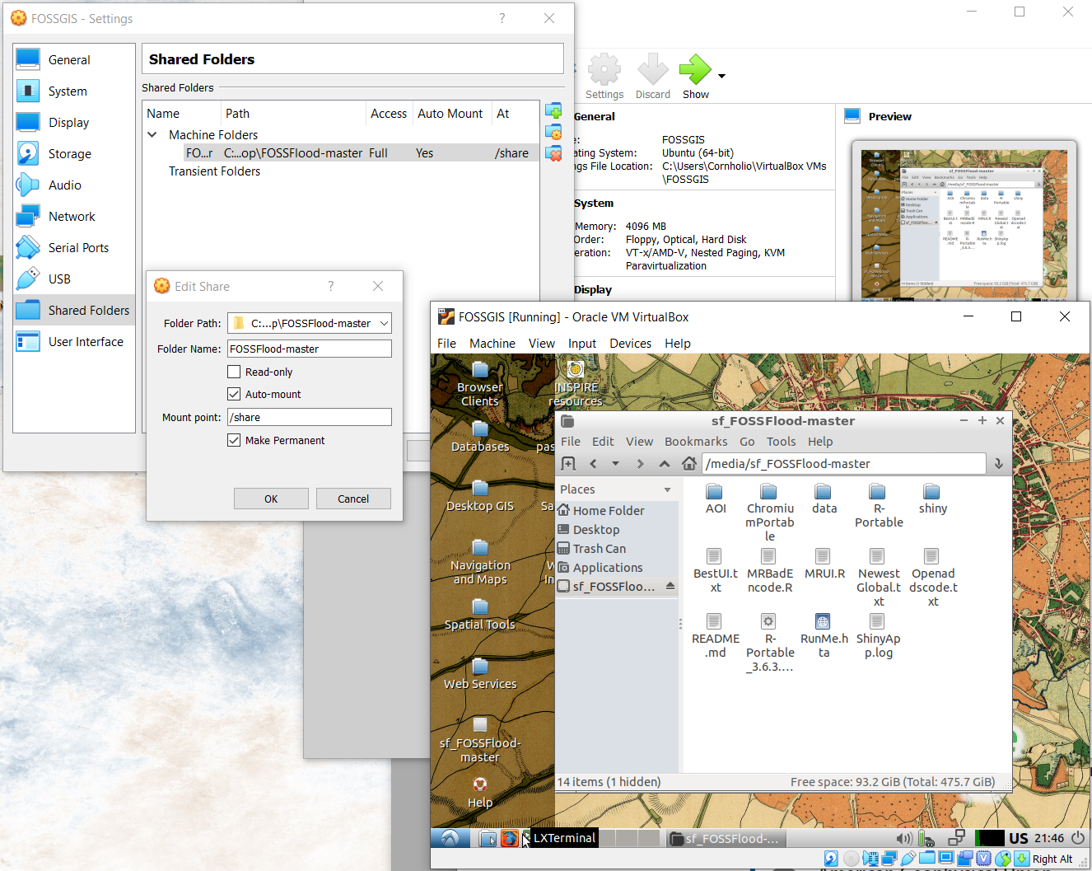Select Audio in Settings sidebar
Screen dimensions: 1092x871
[74, 185]
